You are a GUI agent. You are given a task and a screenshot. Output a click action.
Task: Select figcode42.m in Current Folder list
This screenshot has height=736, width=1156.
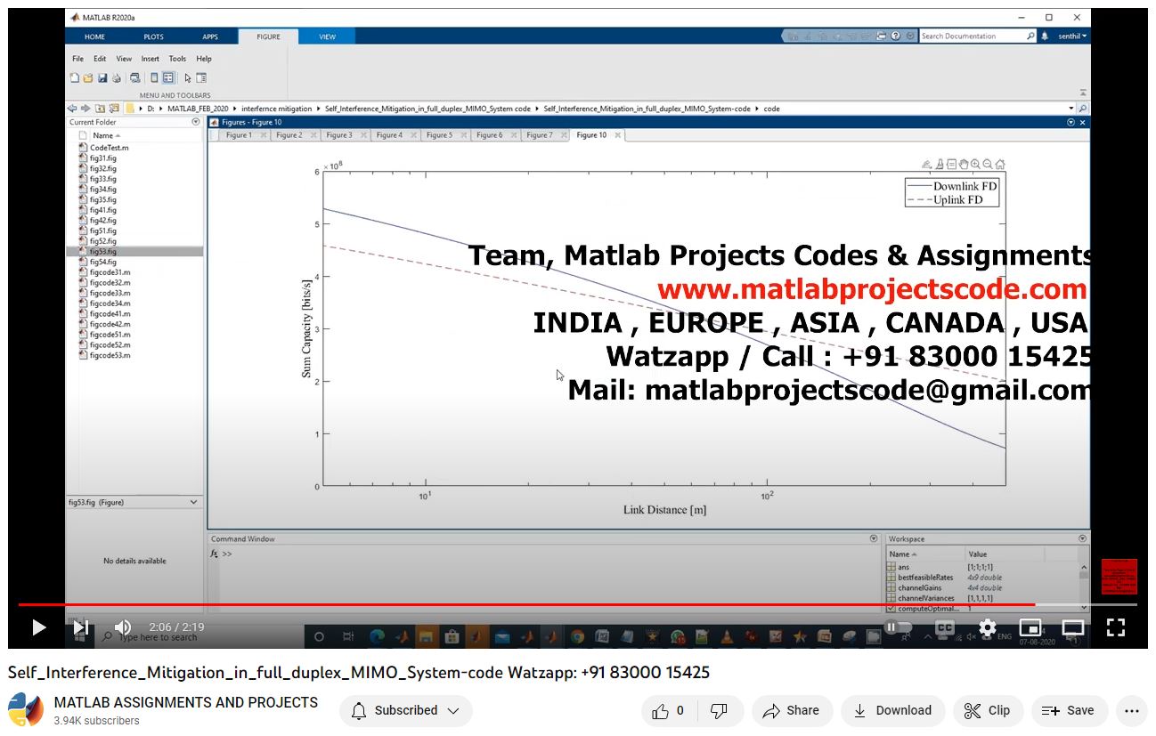tap(110, 324)
